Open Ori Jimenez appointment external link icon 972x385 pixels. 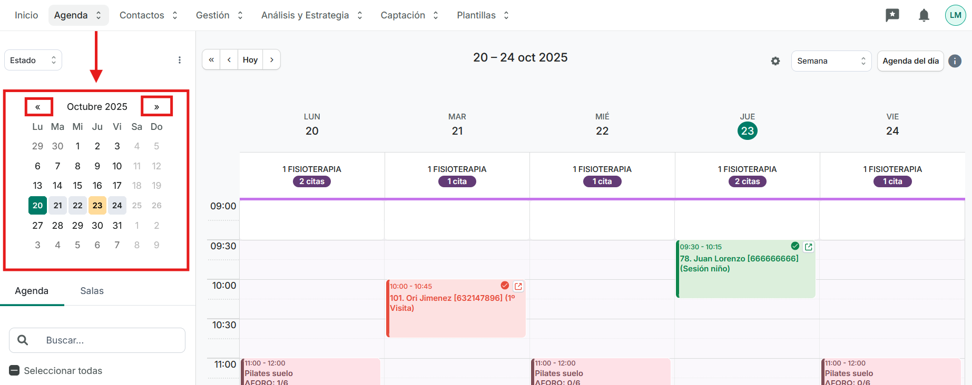tap(518, 286)
